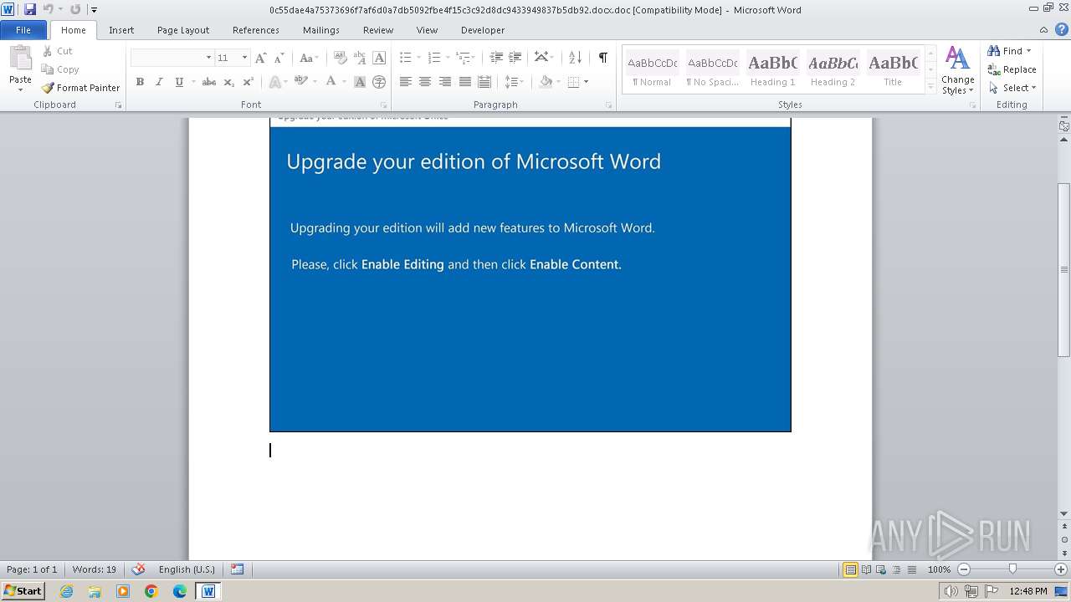Center text alignment icon
Viewport: 1071px width, 602px height.
pos(425,82)
